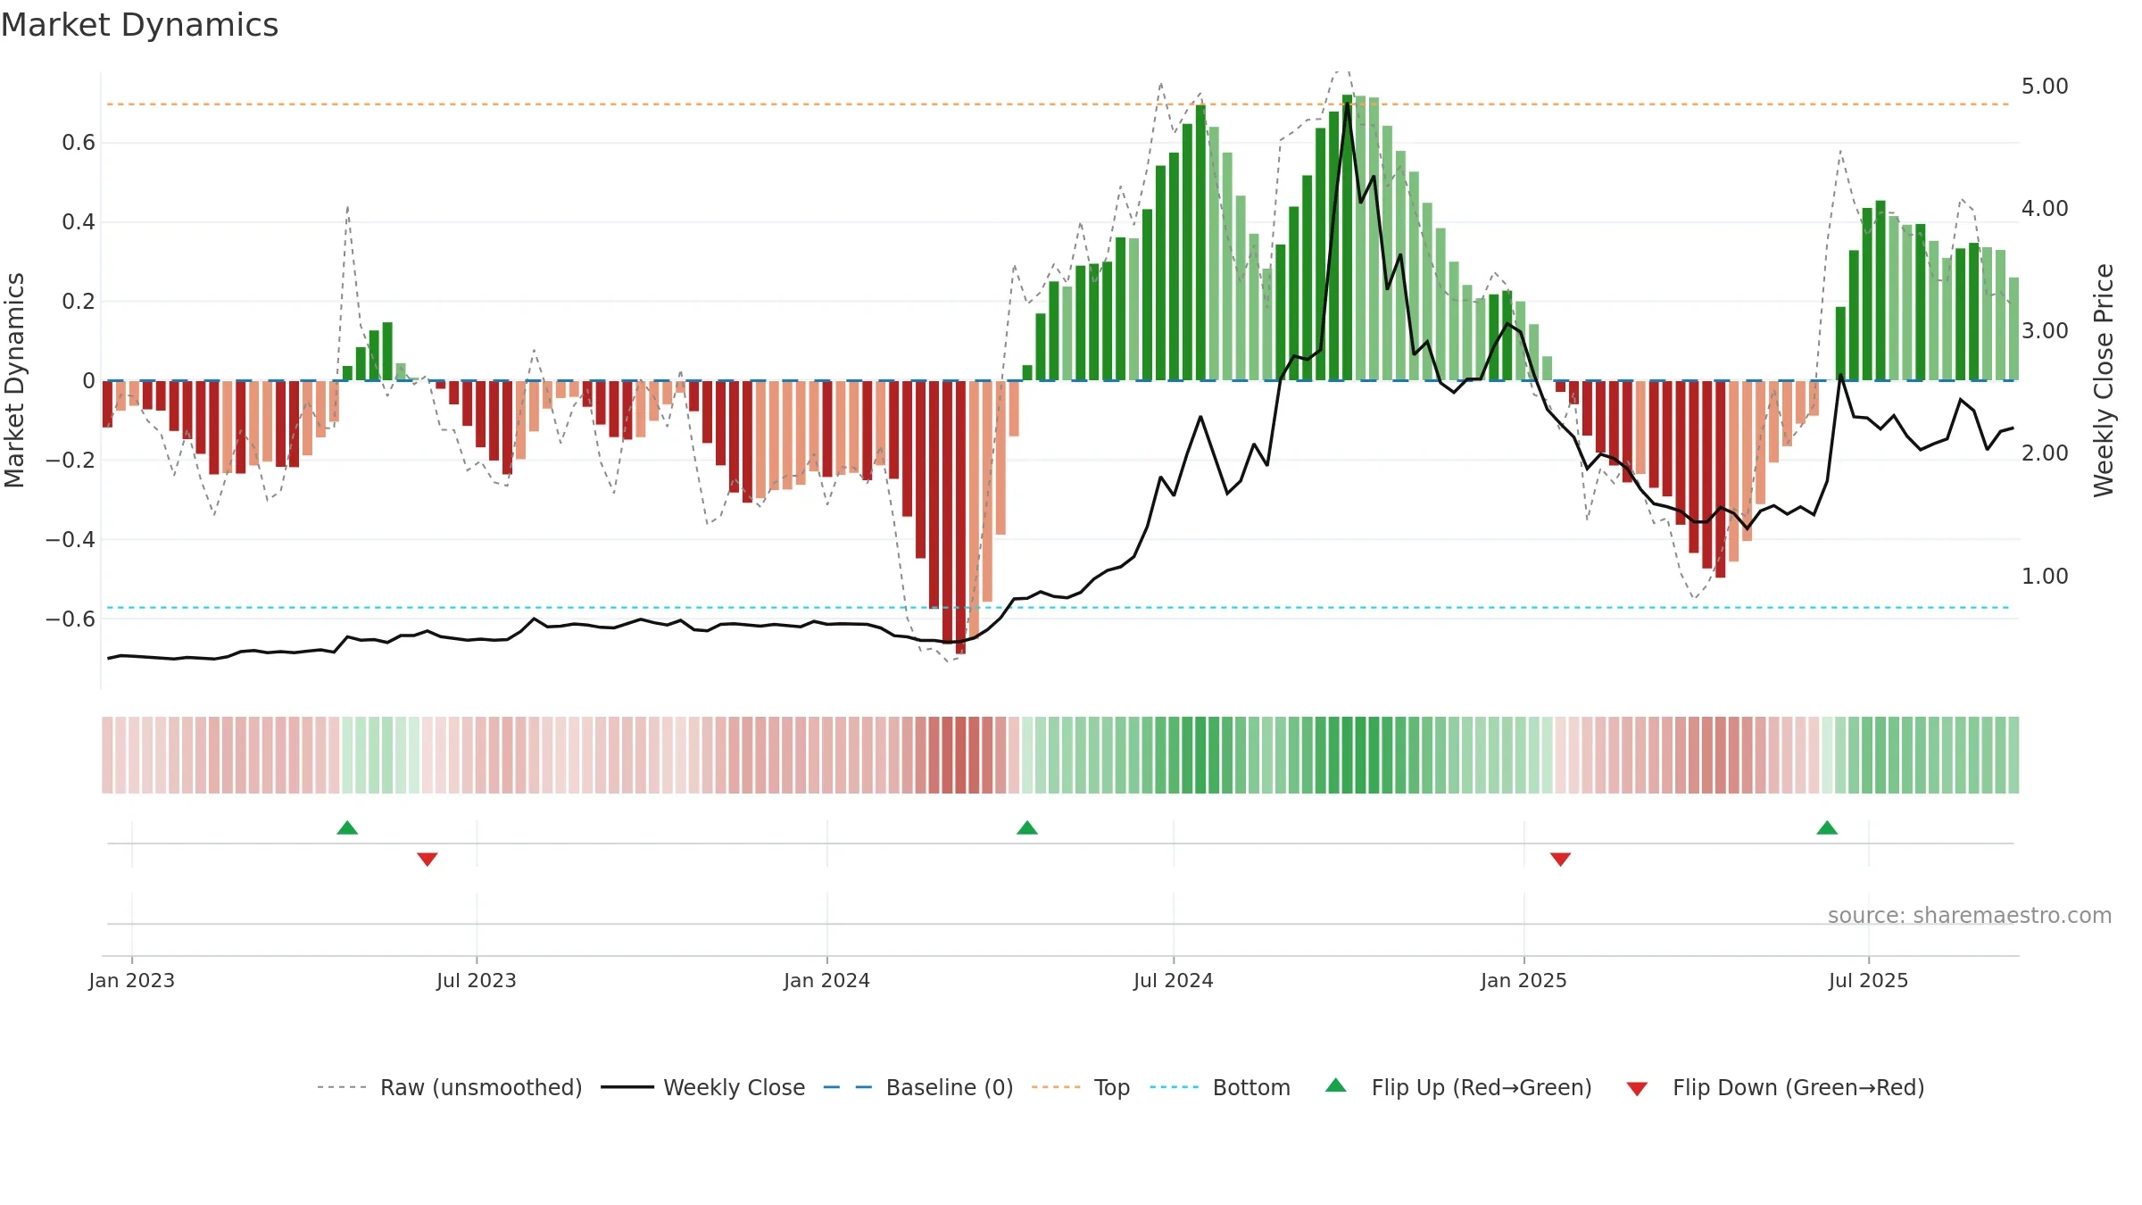Click the tallest green bar near October 2024
Viewport: 2142px width, 1205px height.
click(1347, 237)
